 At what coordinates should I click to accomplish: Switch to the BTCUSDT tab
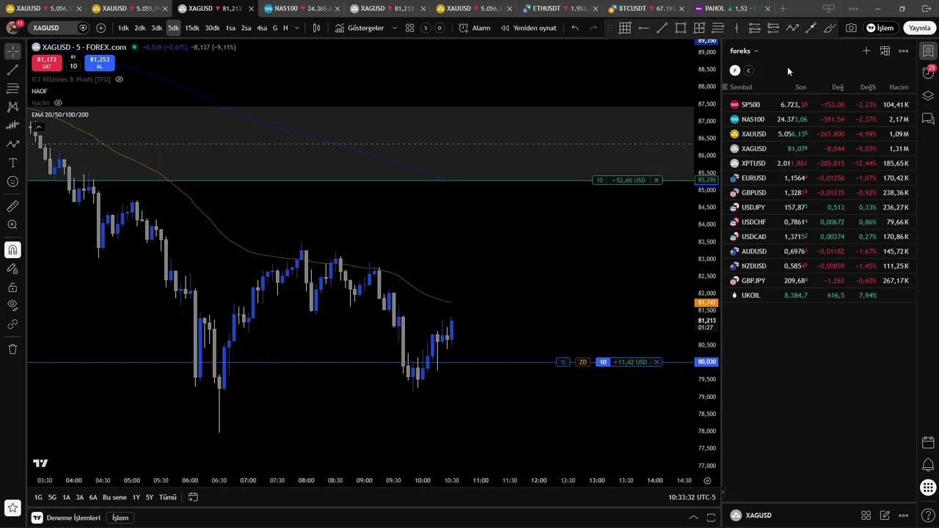(x=646, y=9)
